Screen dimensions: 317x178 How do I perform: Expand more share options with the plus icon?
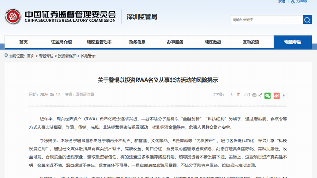(x=283, y=95)
